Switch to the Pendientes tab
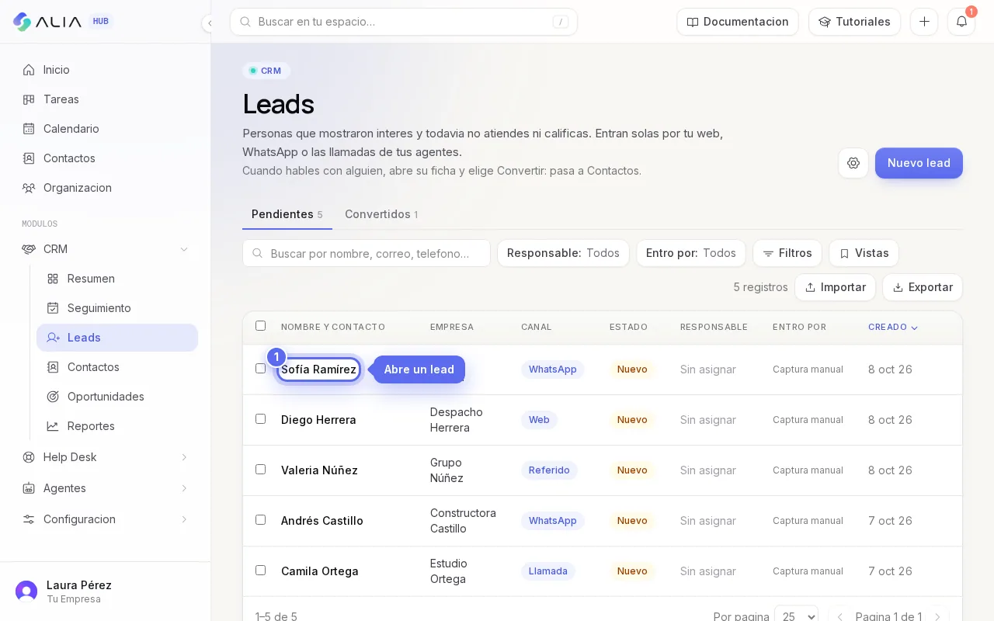The height and width of the screenshot is (621, 994). tap(287, 214)
